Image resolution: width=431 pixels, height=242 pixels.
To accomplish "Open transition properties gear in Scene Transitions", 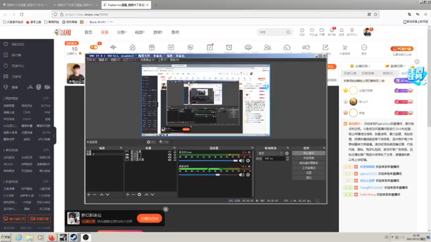I will (287, 153).
